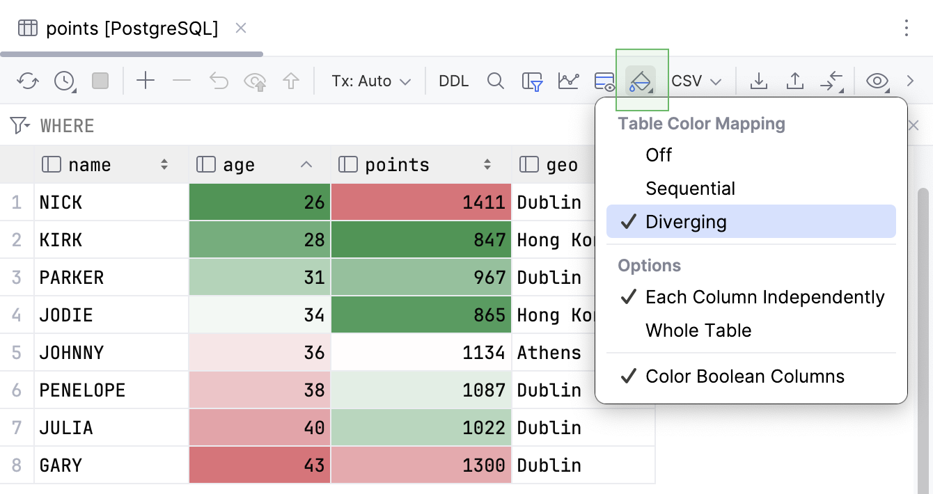
Task: Open the CSV format dropdown
Action: 694,80
